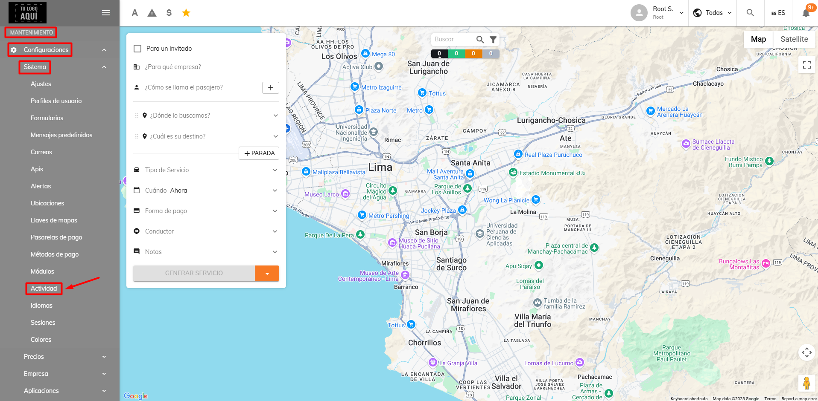Click the ¿Para qué empresa? field

coord(206,67)
